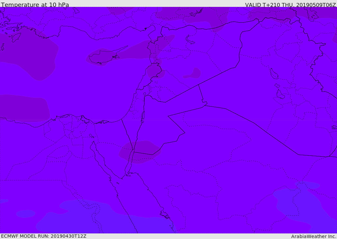
Task: Select the 'ArabiaWeather Inc' credit text
Action: coord(314,236)
